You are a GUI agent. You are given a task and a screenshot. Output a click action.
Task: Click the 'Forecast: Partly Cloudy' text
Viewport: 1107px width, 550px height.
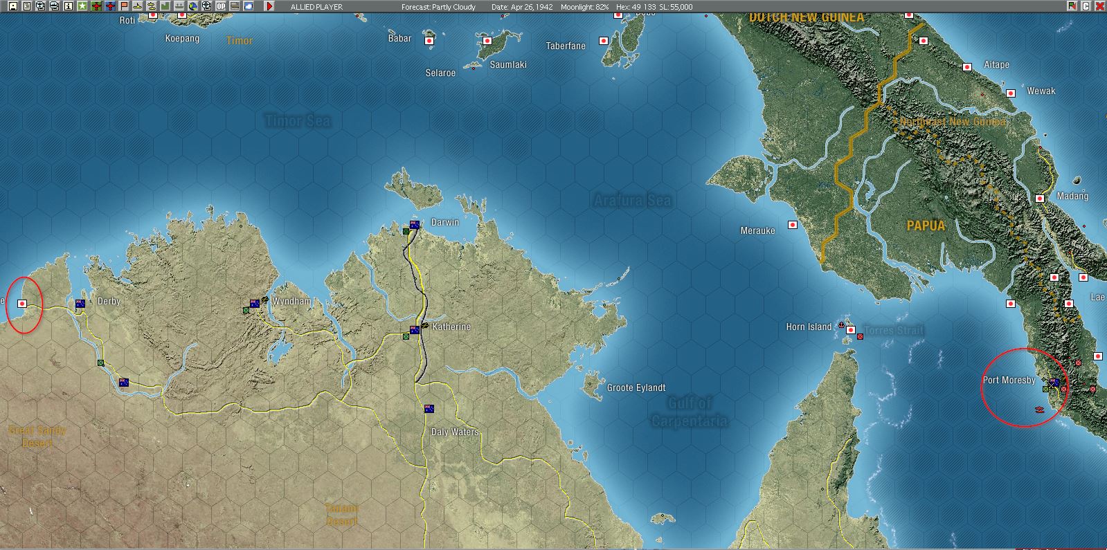point(439,7)
